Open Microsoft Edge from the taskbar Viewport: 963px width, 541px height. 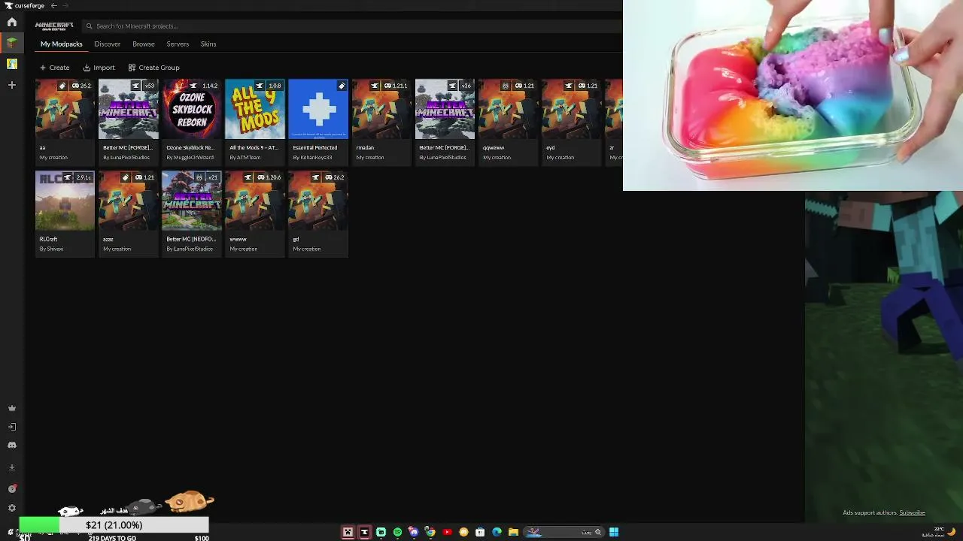(497, 532)
